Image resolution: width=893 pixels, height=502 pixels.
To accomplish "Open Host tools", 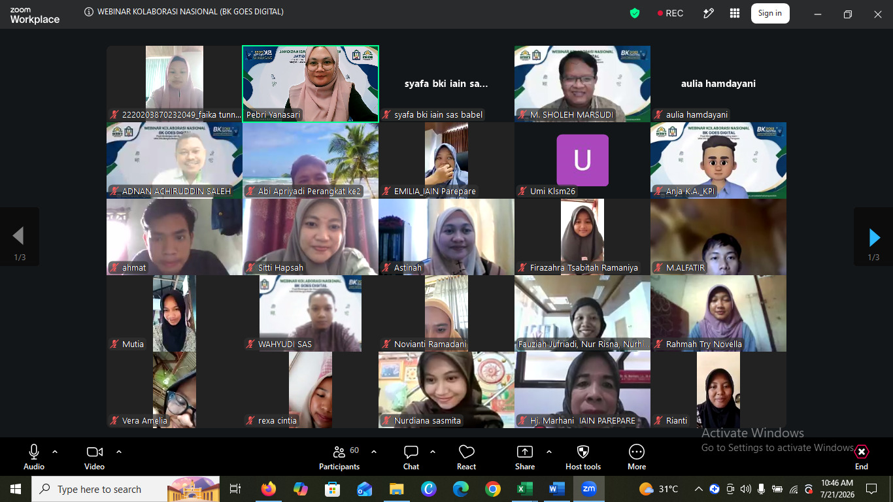I will [583, 457].
